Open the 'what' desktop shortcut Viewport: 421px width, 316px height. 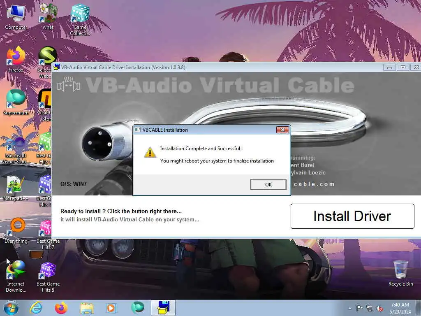[x=48, y=17]
